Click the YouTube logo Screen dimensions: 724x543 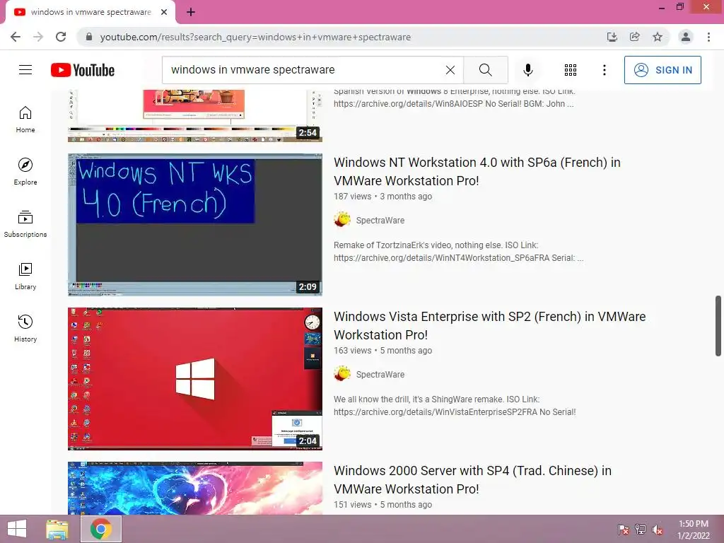(83, 70)
